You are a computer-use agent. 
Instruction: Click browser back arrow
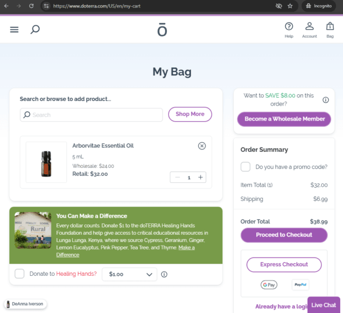[x=6, y=6]
